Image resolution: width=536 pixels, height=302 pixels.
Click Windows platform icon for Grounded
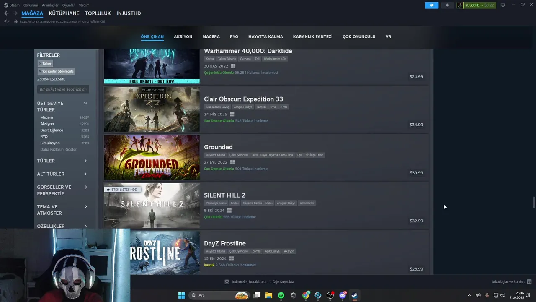tap(232, 162)
